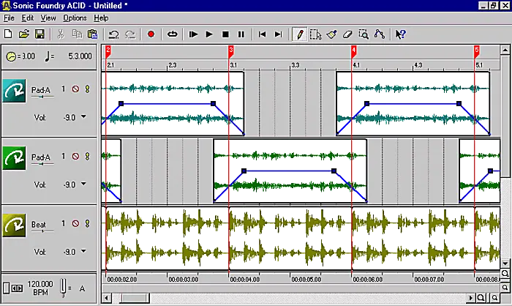Viewport: 512px width, 306px height.
Task: Click the horizontal scrollbar left arrow
Action: [x=107, y=298]
